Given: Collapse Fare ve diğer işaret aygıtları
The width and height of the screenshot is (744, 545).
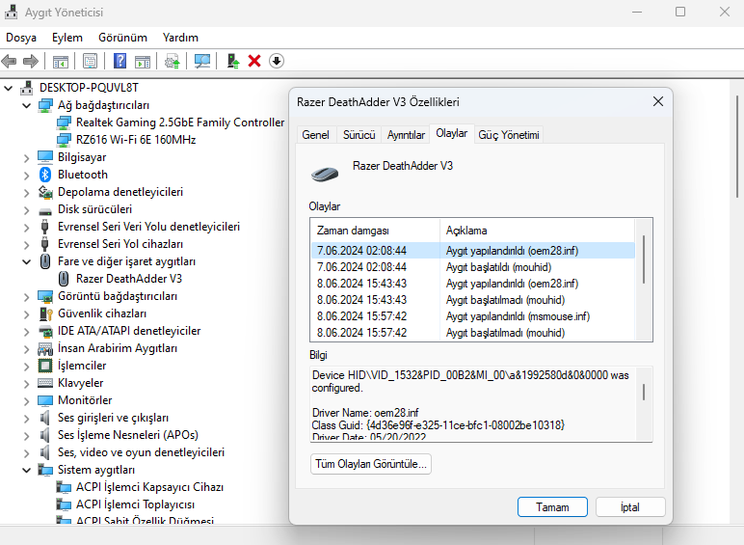Looking at the screenshot, I should (27, 261).
